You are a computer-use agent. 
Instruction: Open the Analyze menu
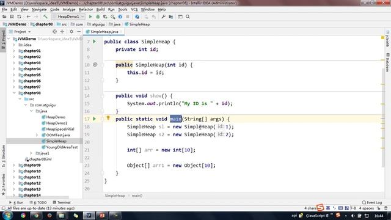69,10
